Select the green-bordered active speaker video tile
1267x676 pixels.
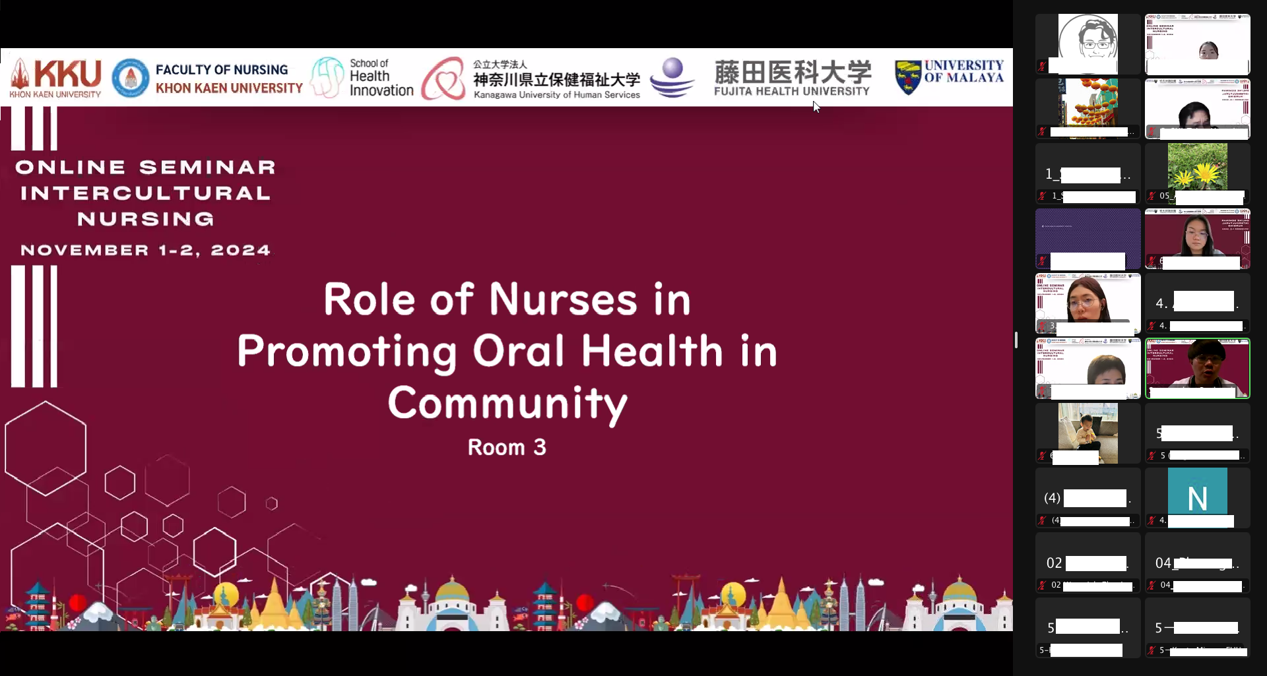pyautogui.click(x=1197, y=369)
